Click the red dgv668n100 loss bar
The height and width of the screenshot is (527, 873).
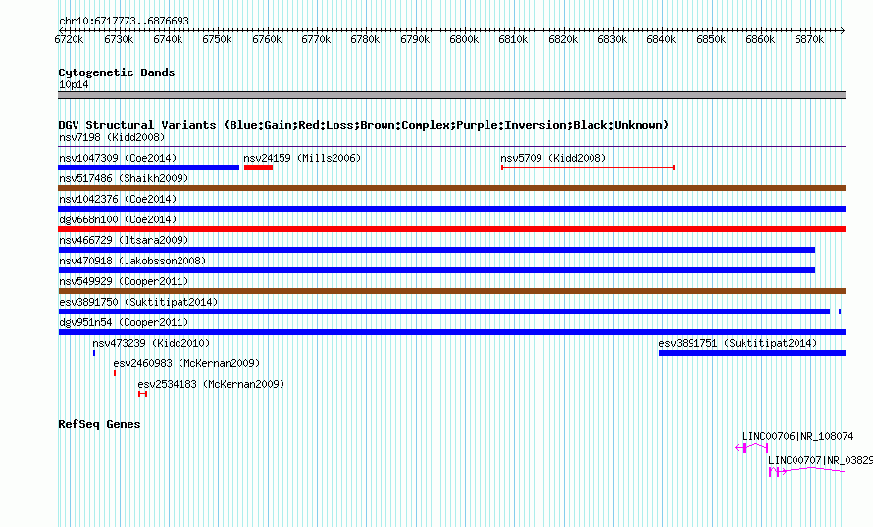pyautogui.click(x=451, y=229)
